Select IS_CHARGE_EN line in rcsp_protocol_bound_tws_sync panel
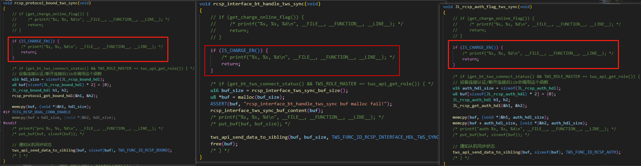 [x=36, y=41]
